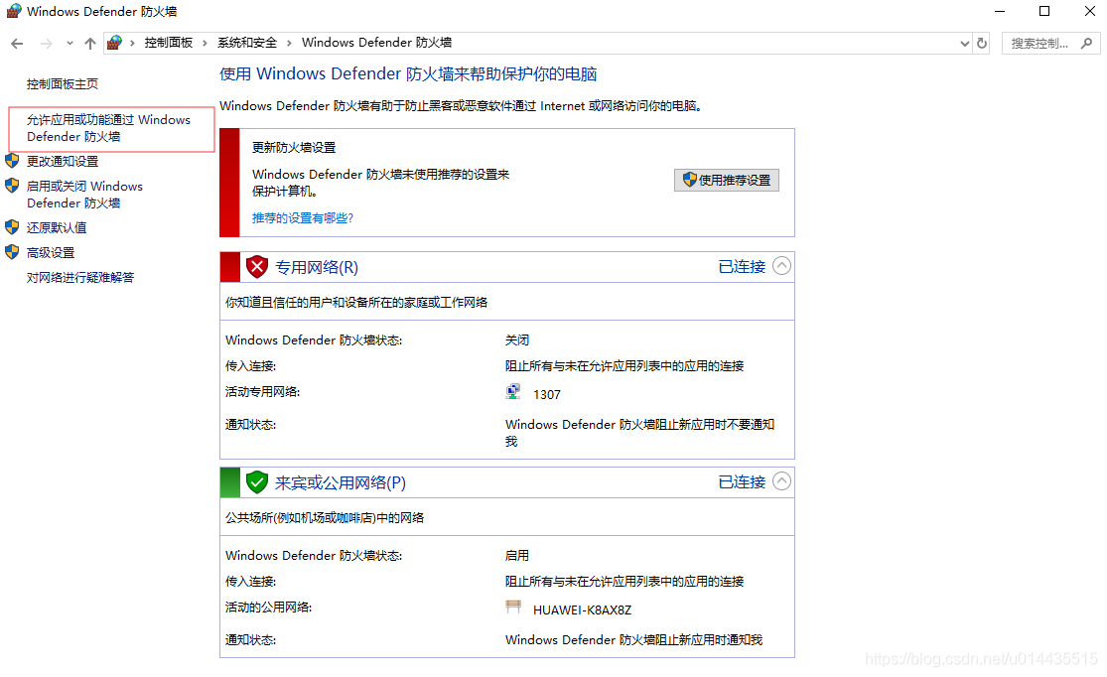
Task: Go back with the left arrow button
Action: (x=17, y=44)
